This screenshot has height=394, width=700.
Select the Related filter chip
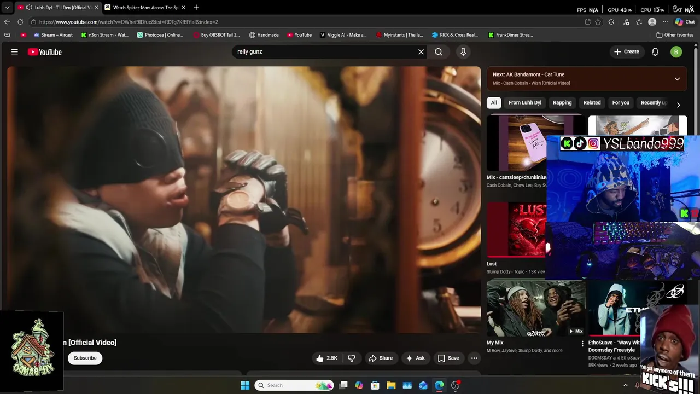(x=592, y=102)
